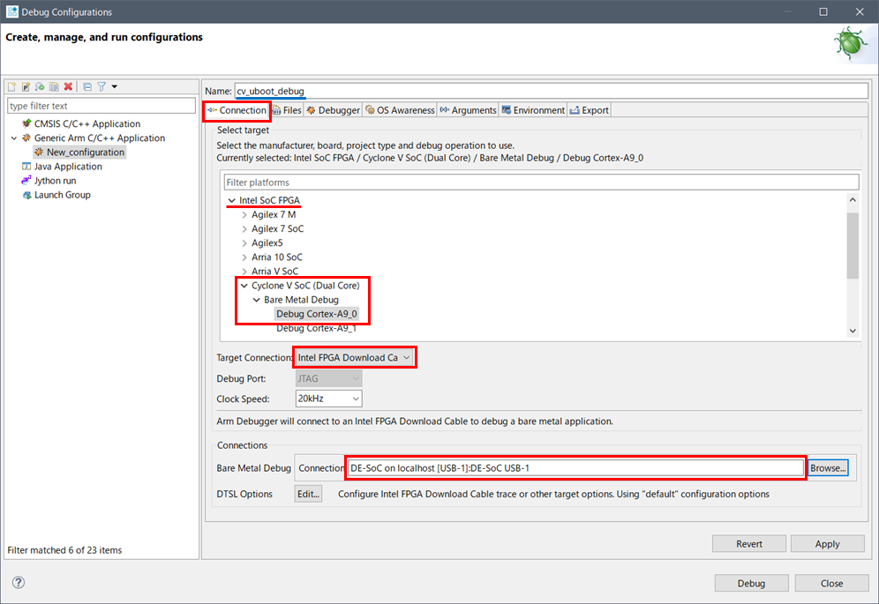Screen dimensions: 879x604
Task: Open the Target Connection dropdown
Action: (x=355, y=357)
